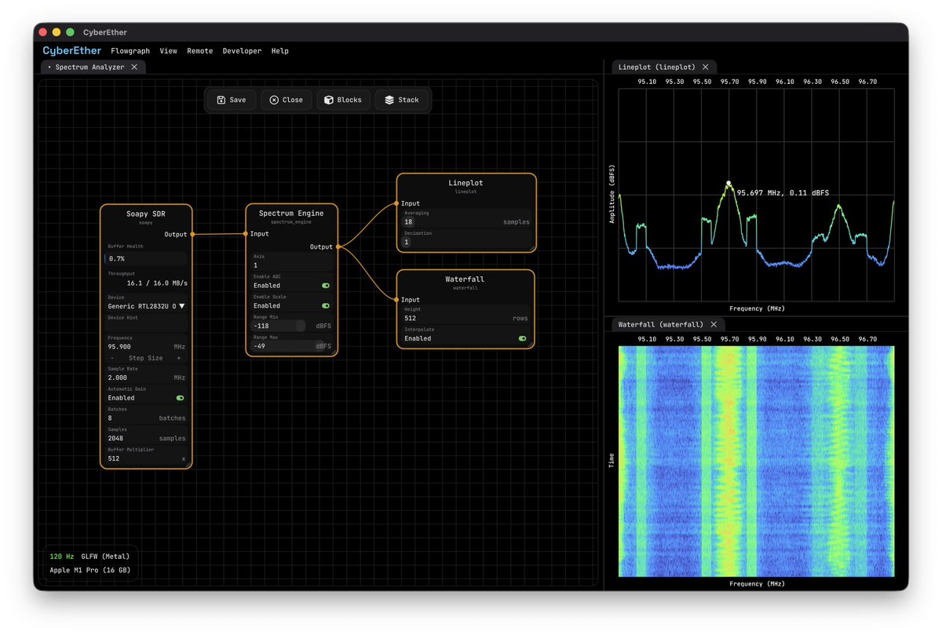Open the Remote menu

(x=199, y=51)
